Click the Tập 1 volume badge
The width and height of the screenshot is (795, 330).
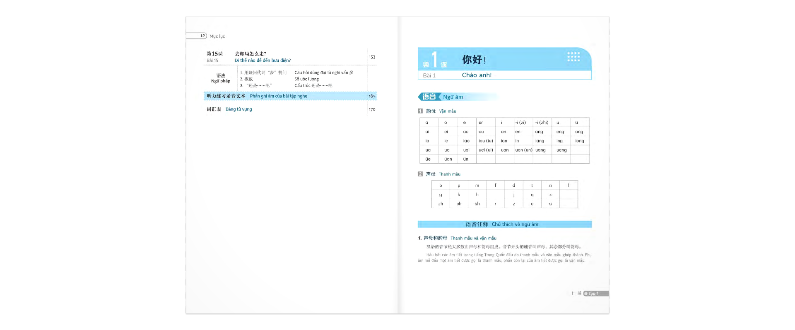595,294
